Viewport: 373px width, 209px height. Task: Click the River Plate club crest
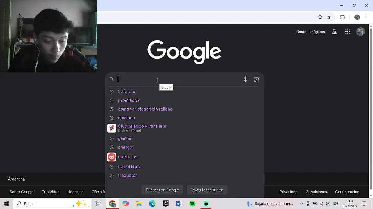pos(112,128)
